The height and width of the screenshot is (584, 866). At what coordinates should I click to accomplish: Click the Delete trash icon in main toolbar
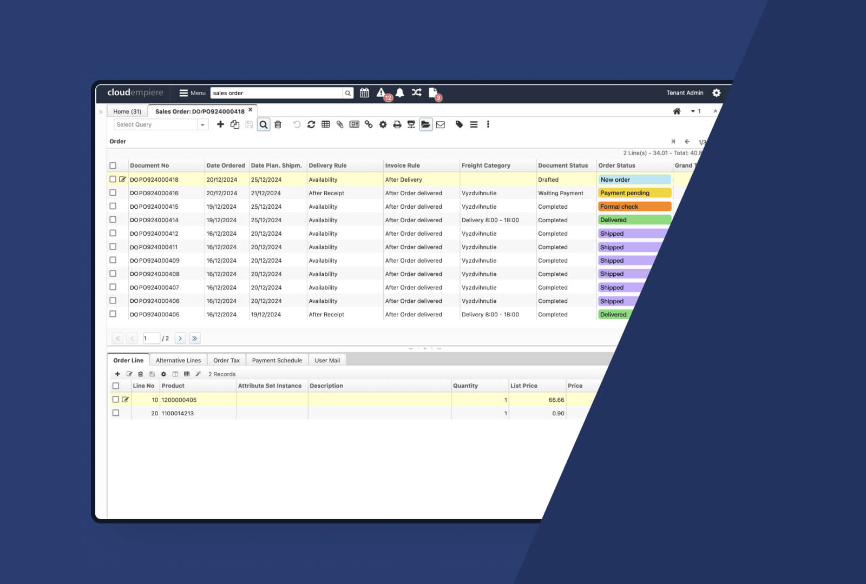point(278,124)
